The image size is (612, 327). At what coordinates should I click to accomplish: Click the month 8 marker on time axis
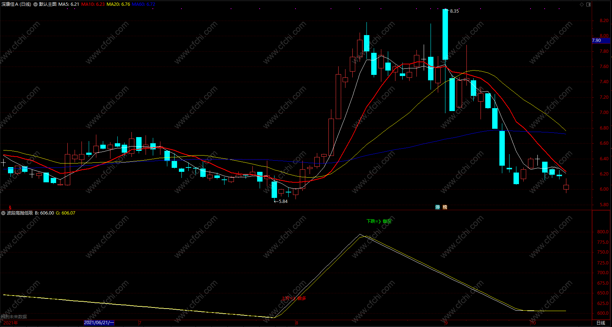point(297,323)
